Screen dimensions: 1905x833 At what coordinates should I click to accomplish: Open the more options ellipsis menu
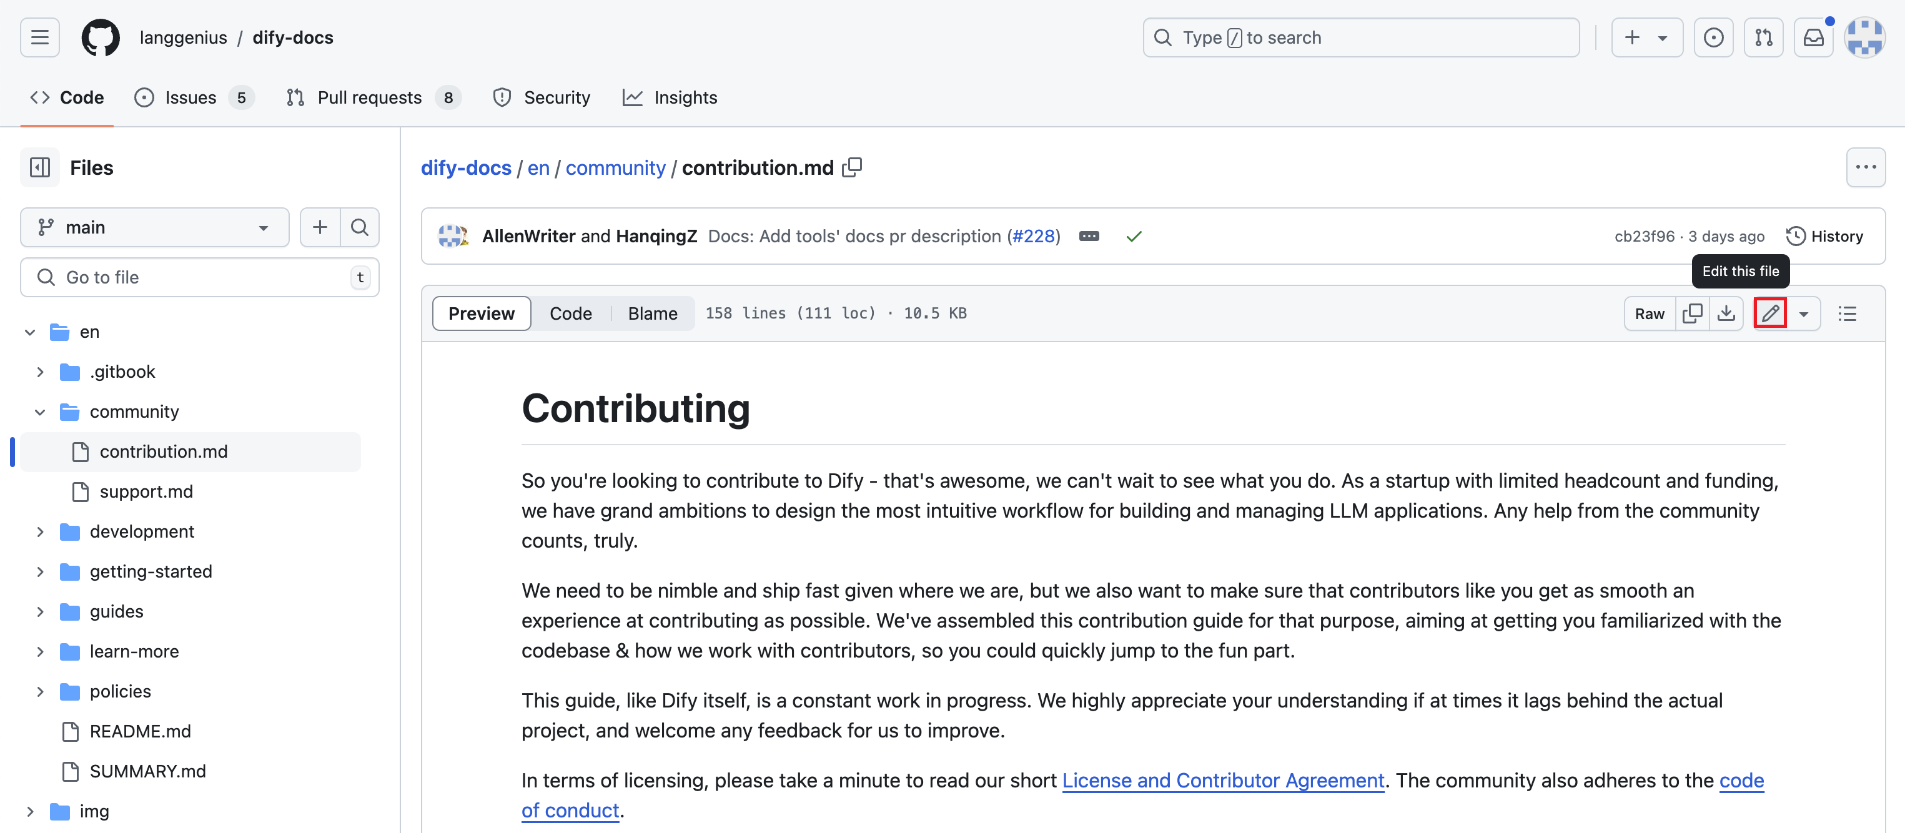point(1865,168)
